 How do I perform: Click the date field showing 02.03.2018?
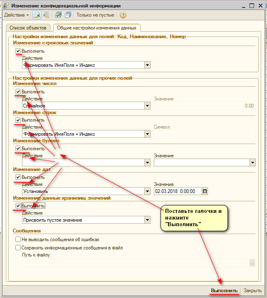coord(177,191)
